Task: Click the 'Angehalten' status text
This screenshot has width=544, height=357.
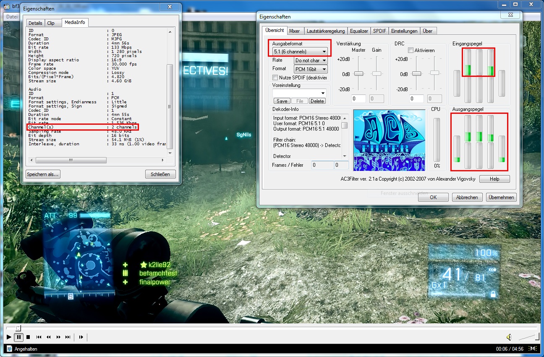Action: coord(26,349)
